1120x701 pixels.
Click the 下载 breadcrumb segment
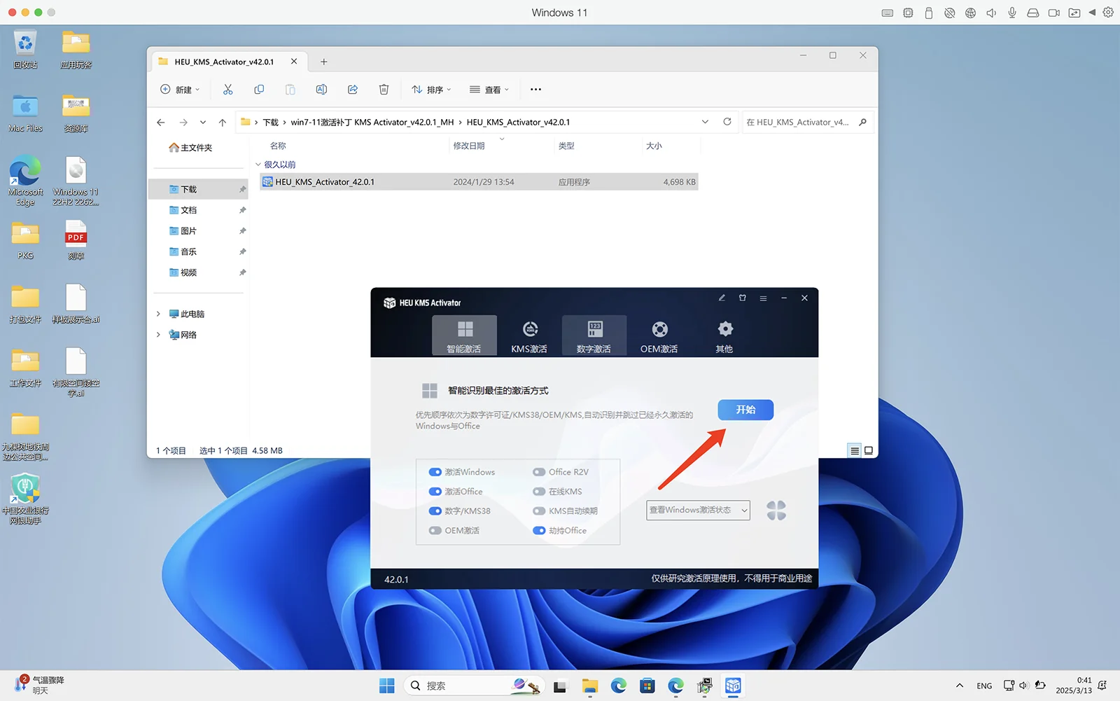click(x=271, y=122)
